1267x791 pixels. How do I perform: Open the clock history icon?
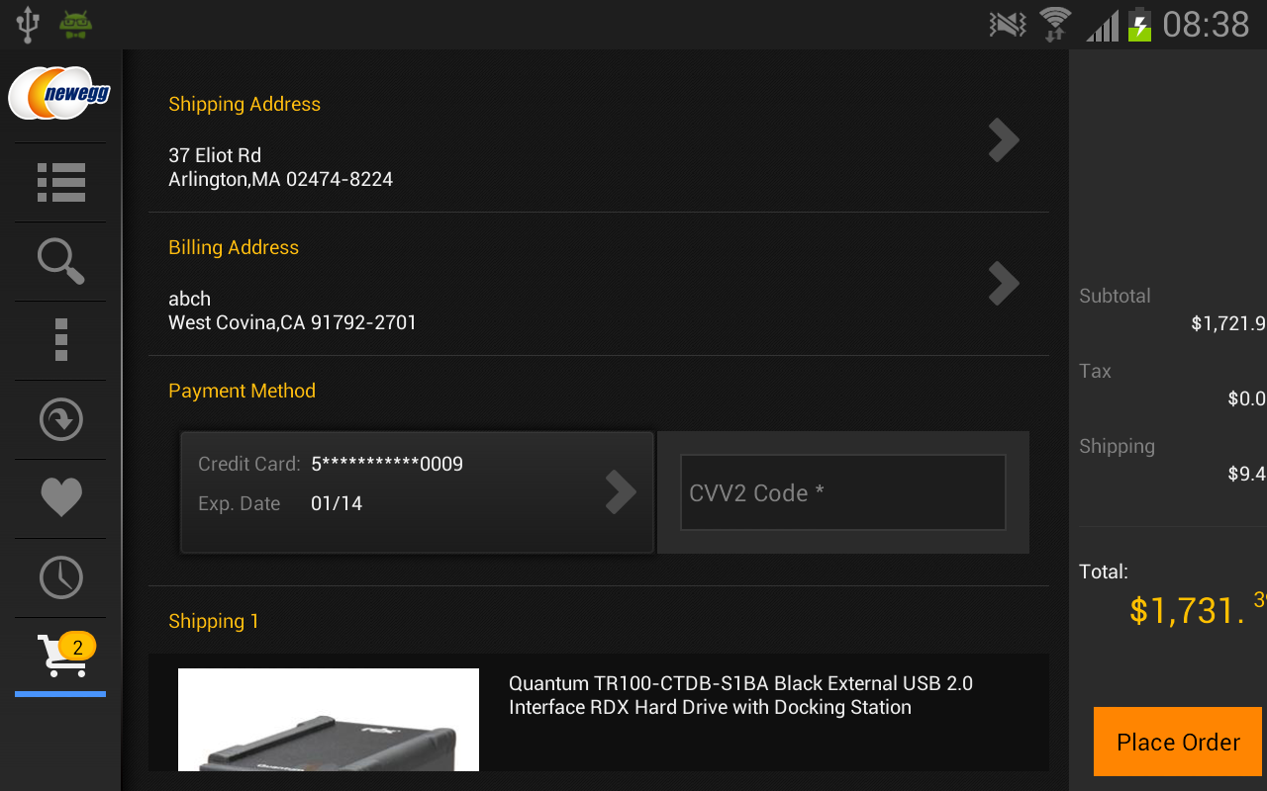click(60, 577)
